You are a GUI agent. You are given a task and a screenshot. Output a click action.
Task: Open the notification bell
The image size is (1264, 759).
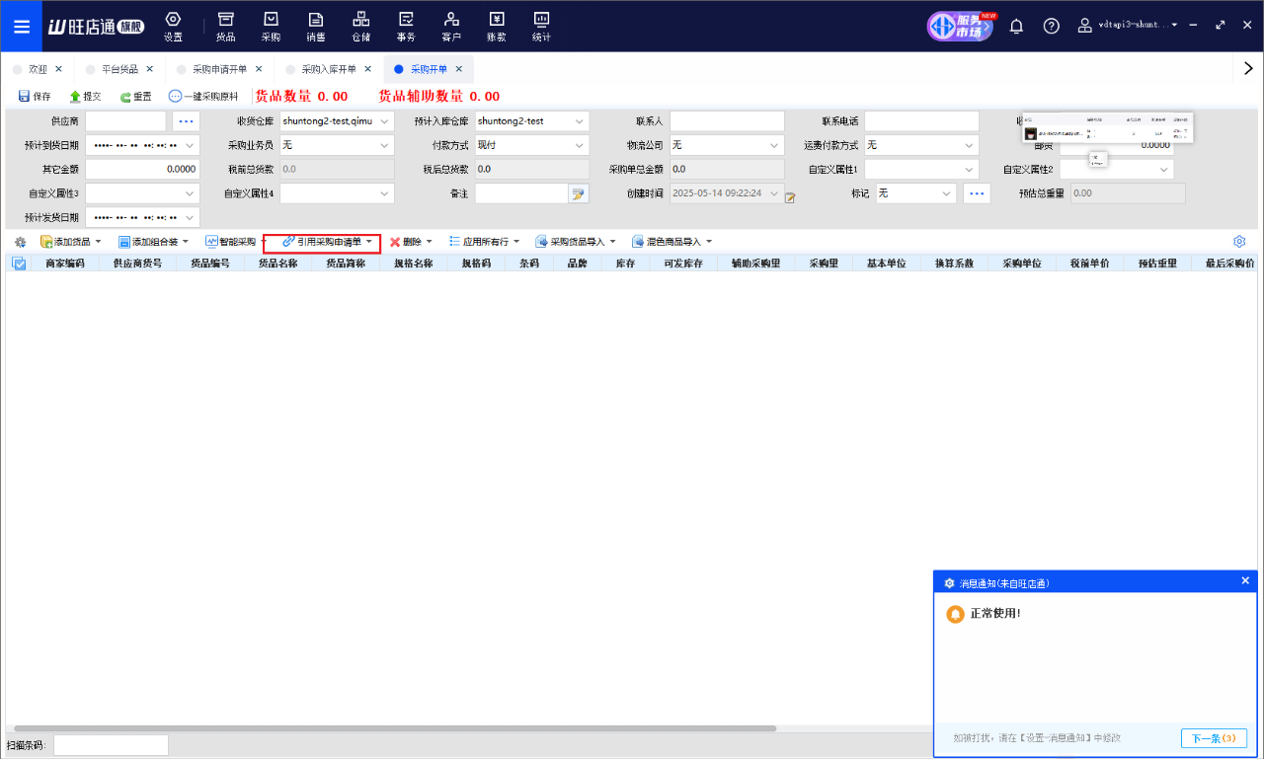pos(1016,26)
